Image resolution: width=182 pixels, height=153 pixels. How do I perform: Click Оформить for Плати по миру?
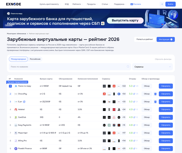click(166, 86)
